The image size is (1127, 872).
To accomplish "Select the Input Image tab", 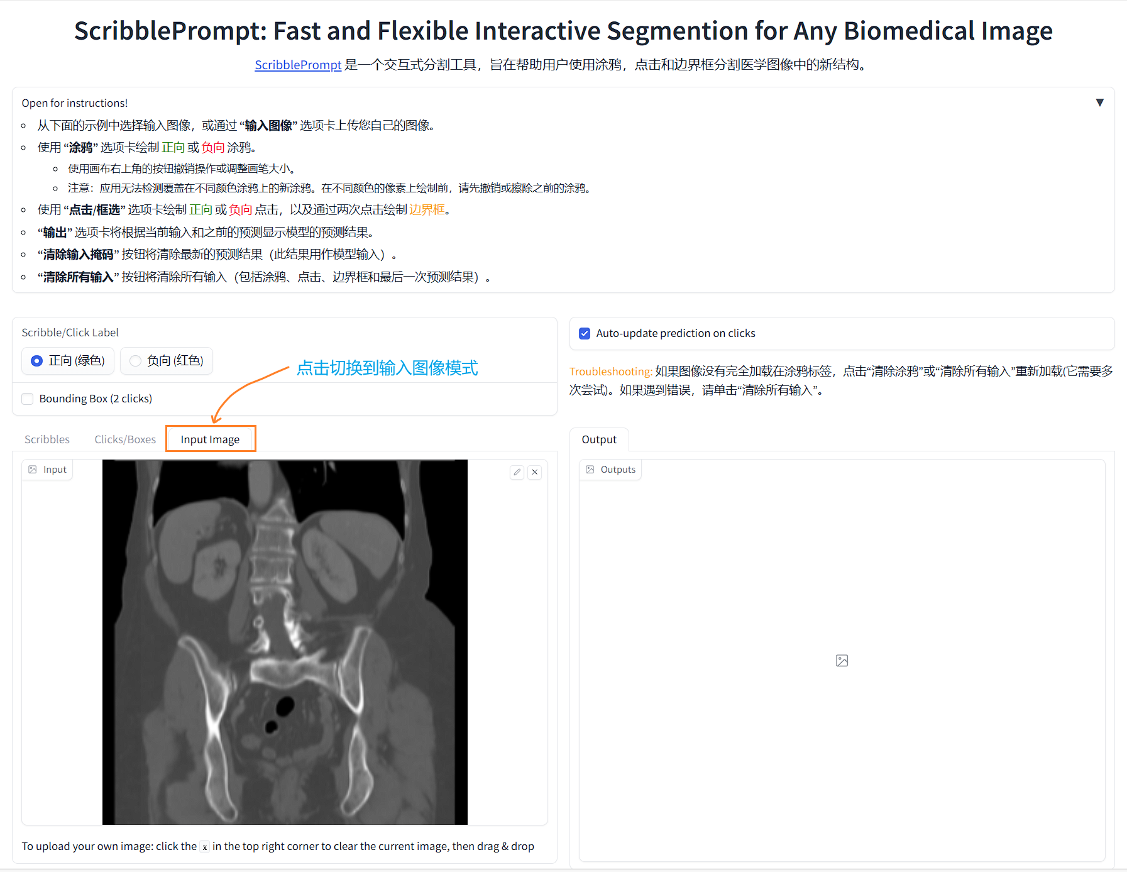I will coord(210,439).
